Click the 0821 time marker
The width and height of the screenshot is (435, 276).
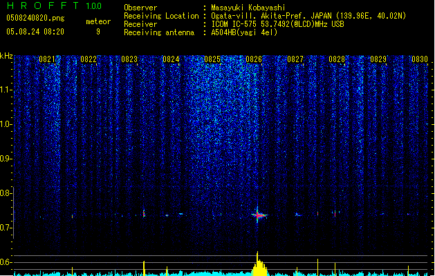(x=47, y=59)
